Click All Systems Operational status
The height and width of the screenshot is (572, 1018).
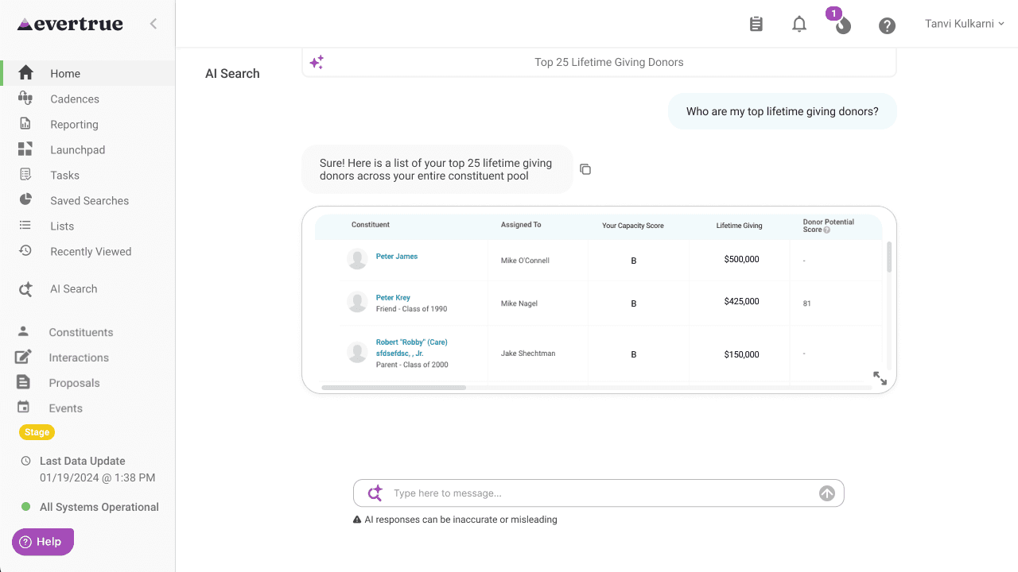pyautogui.click(x=90, y=507)
